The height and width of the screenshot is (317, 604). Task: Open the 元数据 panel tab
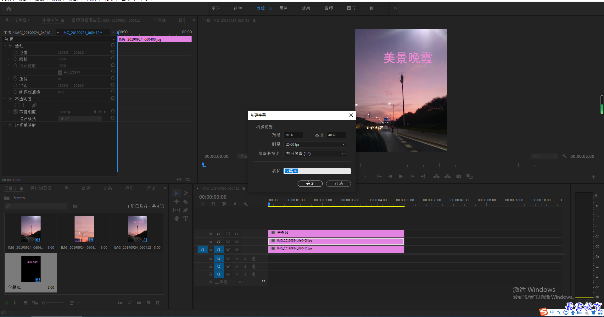pos(159,20)
